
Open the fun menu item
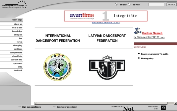click(x=12, y=38)
